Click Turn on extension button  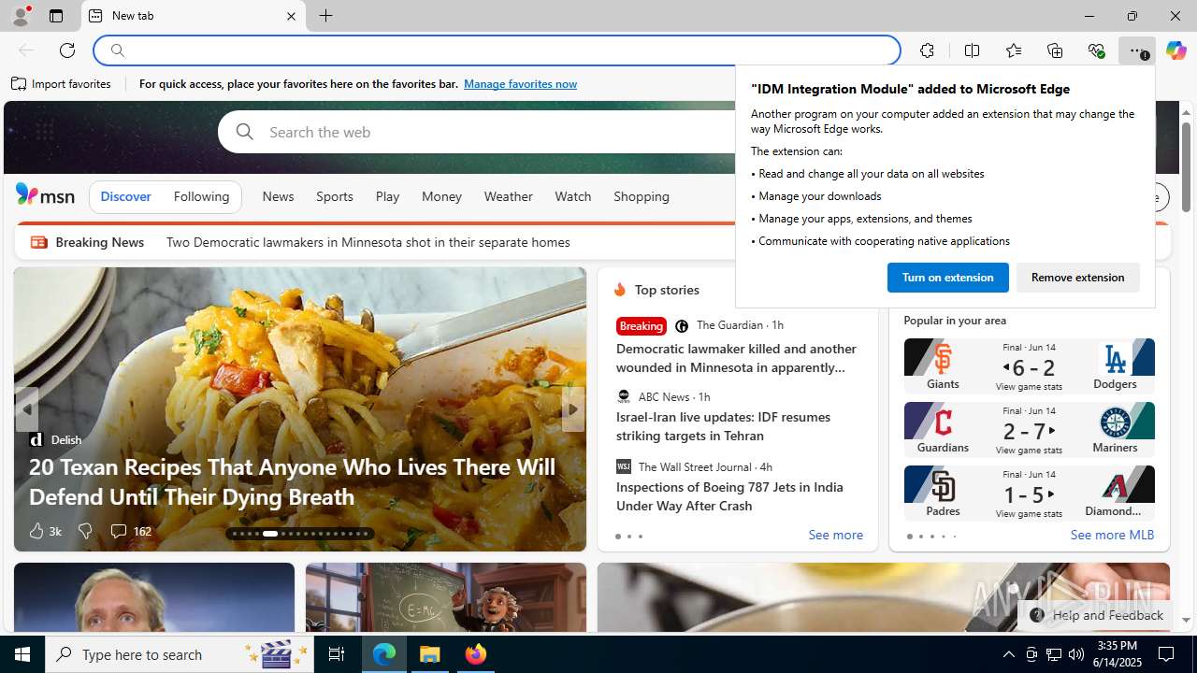coord(947,278)
